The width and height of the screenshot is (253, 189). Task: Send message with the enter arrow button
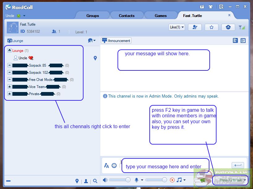(238, 165)
